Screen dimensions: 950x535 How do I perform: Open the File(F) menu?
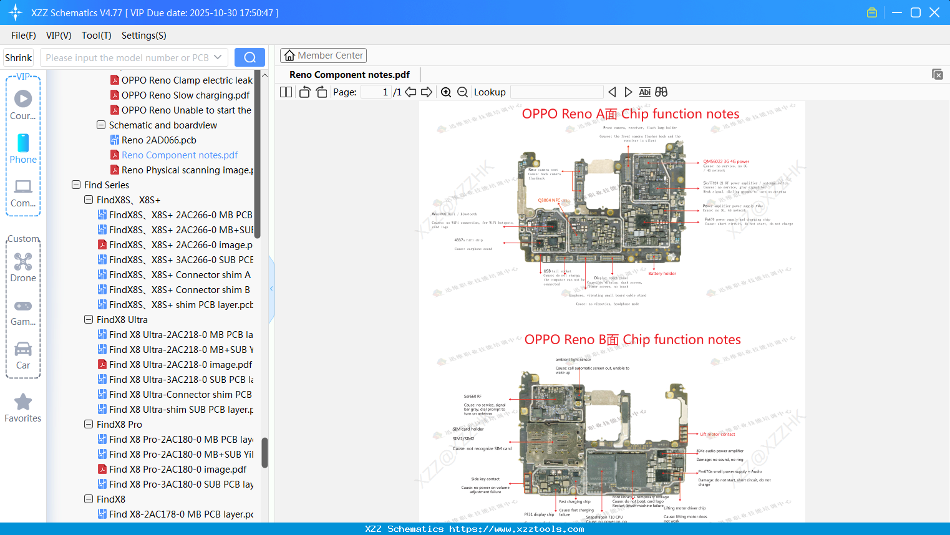[x=24, y=36]
